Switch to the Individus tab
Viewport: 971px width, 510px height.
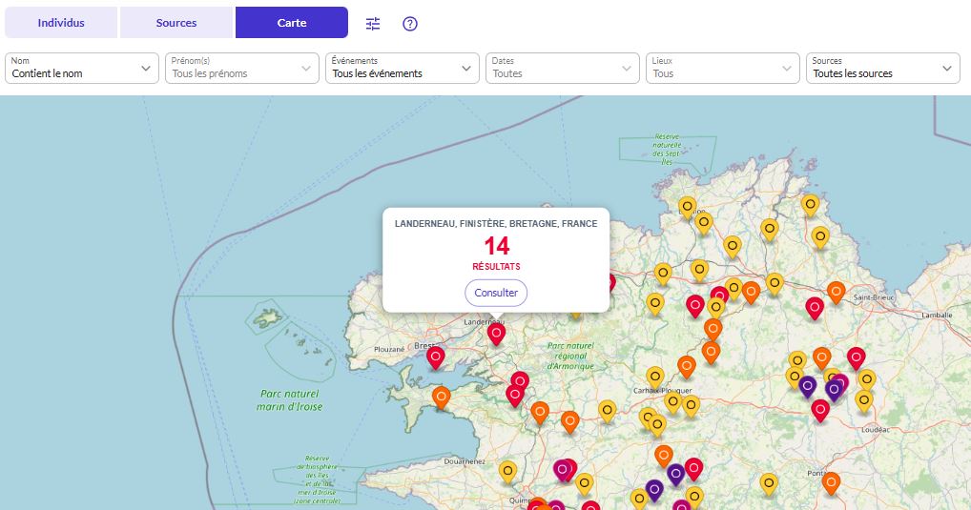tap(61, 23)
